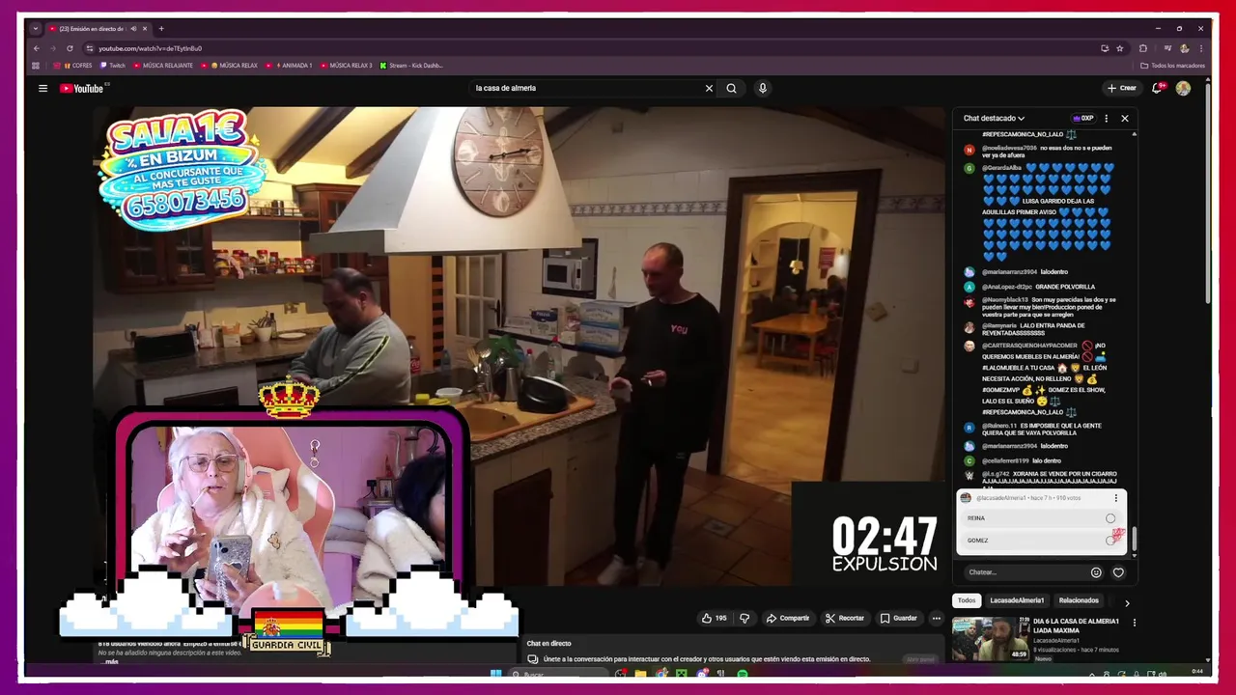Like the video with 195 likes
Viewport: 1236px width, 695px height.
(x=714, y=618)
